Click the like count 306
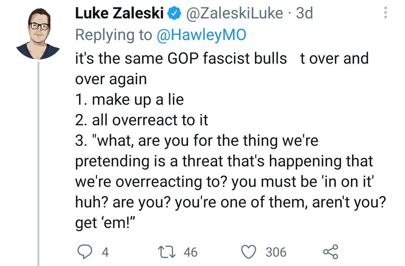Image resolution: width=405 pixels, height=266 pixels. coord(276,252)
